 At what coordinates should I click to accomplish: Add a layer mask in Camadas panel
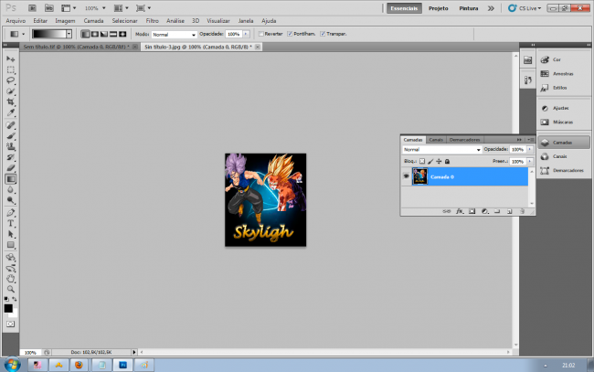point(472,211)
